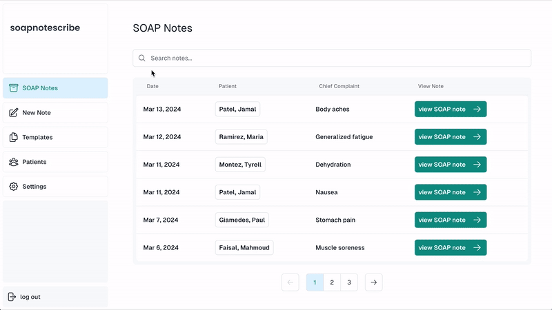Click the Nausea complaint text
This screenshot has width=552, height=310.
(x=326, y=192)
